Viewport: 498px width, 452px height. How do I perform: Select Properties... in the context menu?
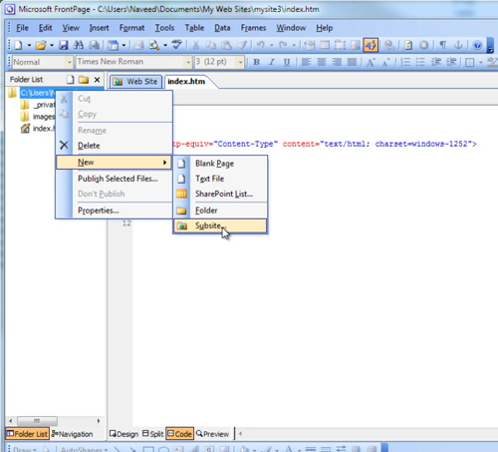pos(114,211)
